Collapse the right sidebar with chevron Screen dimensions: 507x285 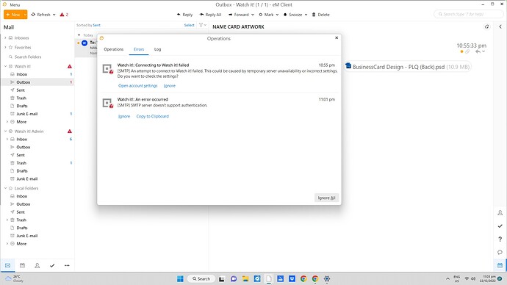point(500,27)
